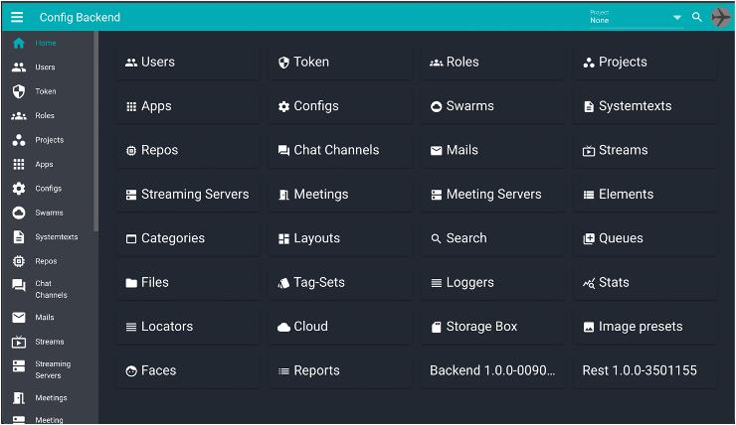The image size is (736, 425).
Task: Open the Files tile
Action: click(x=187, y=282)
